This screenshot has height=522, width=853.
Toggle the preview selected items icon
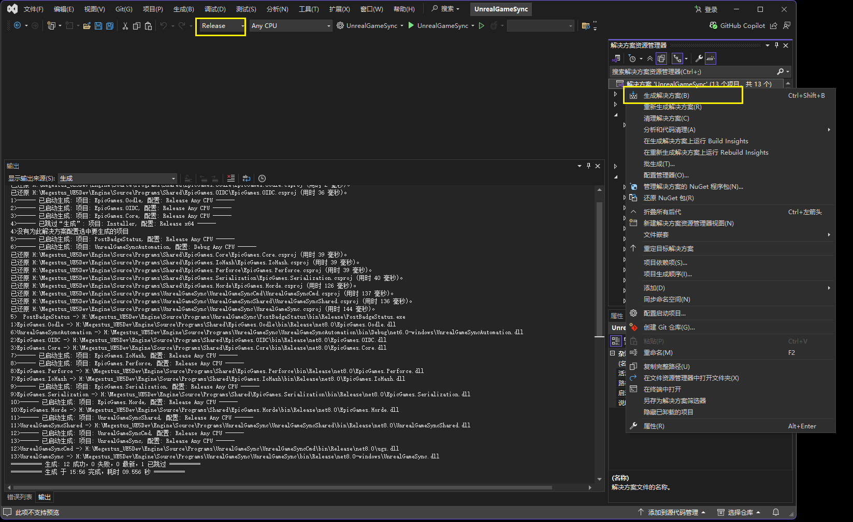[711, 58]
